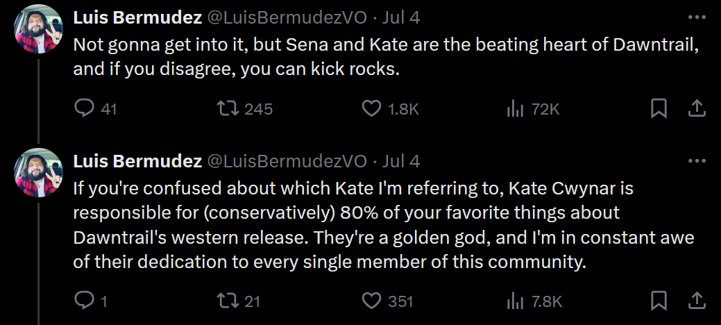Bookmark the Kate Cwynar tweet
Screen dimensions: 721x325
point(659,301)
